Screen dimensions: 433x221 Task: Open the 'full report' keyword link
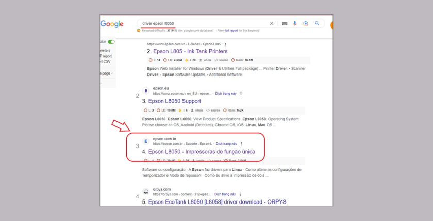coord(231,31)
